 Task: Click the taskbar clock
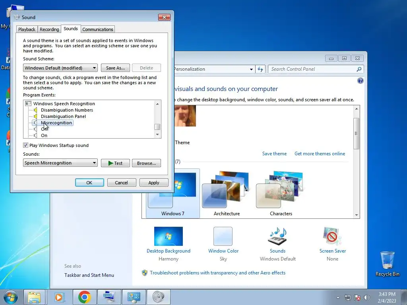tap(387, 297)
